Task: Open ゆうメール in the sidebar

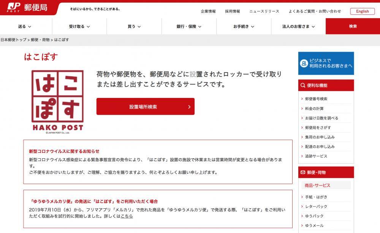Action: (314, 225)
